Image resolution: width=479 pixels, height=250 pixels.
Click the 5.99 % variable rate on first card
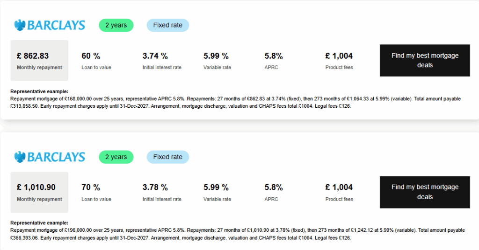point(216,56)
